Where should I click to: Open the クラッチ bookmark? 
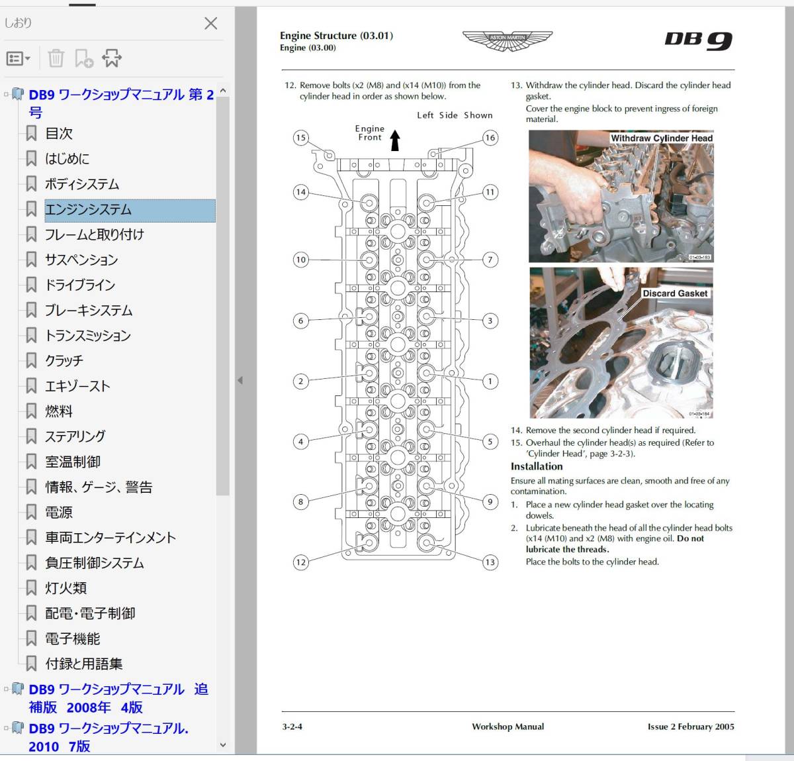pyautogui.click(x=64, y=360)
